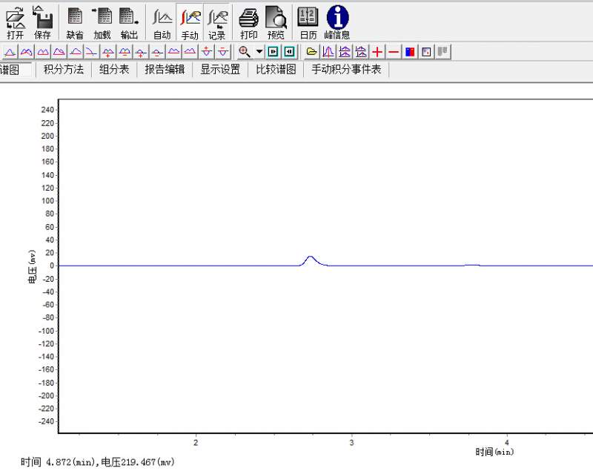This screenshot has width=593, height=471.
Task: Select inverted peak tool with red plus
Action: click(207, 52)
